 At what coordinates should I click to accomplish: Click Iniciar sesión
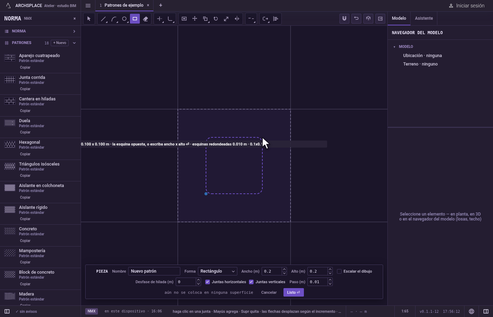(x=467, y=6)
